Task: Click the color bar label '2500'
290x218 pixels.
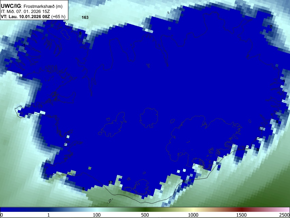Action: coord(285,215)
